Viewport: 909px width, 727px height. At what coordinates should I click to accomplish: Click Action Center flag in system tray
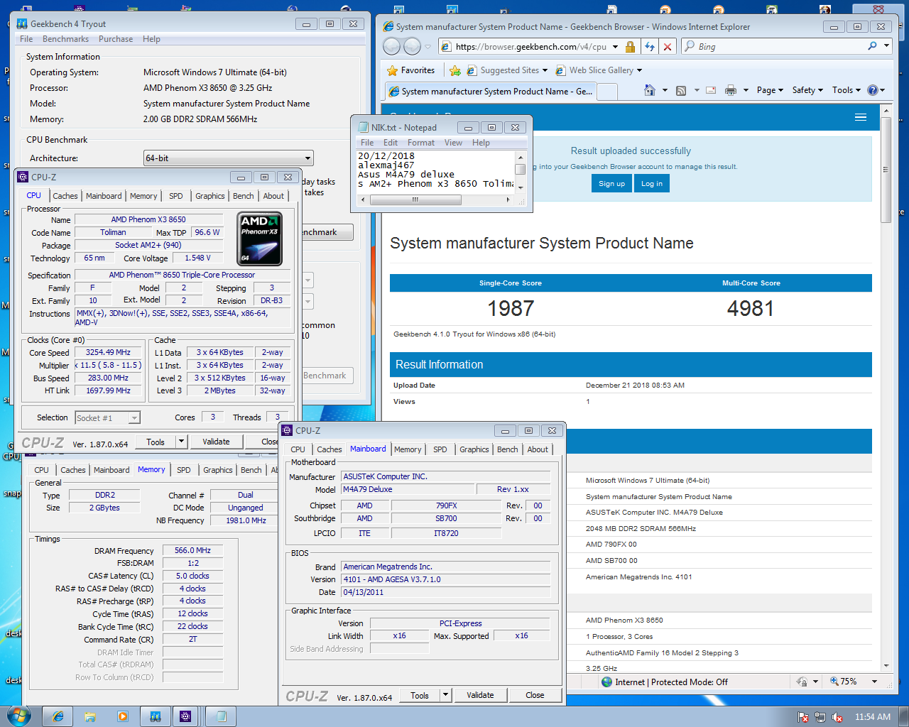pos(803,717)
